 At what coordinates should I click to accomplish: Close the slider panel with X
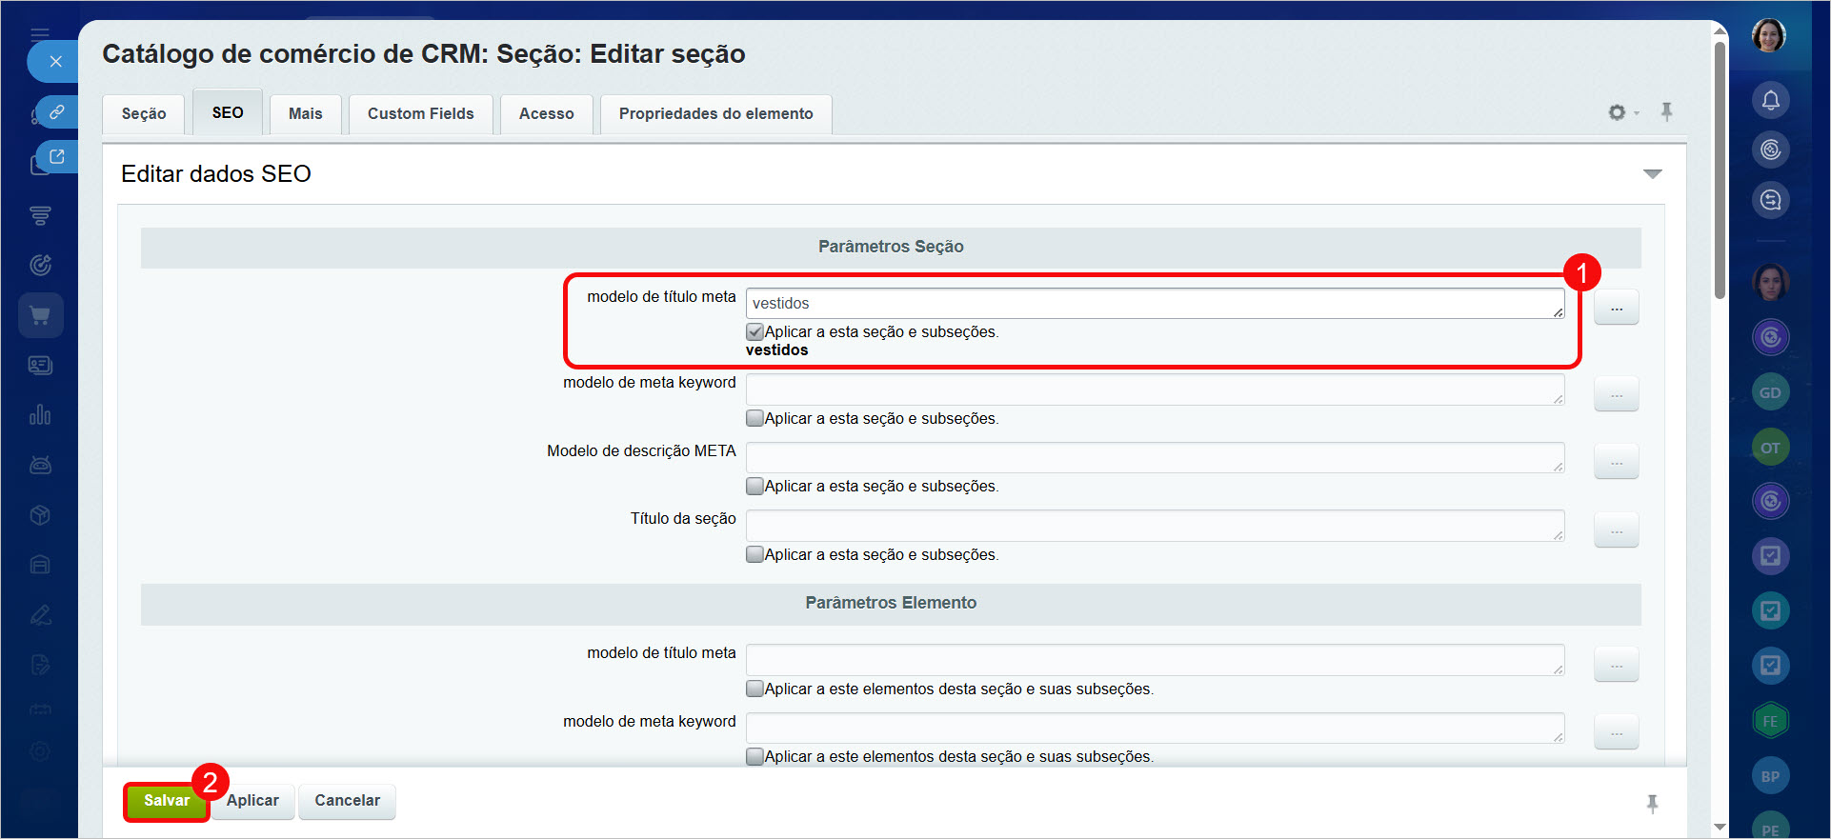(55, 62)
